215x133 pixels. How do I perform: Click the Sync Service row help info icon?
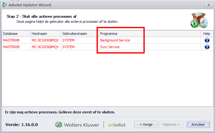pos(207,47)
